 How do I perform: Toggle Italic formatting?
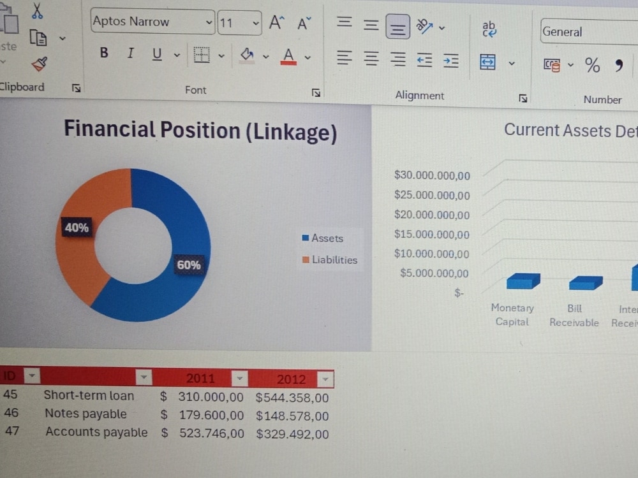click(130, 53)
